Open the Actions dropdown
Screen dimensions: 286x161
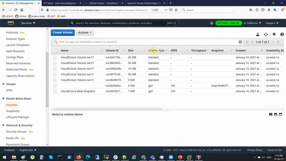point(85,33)
